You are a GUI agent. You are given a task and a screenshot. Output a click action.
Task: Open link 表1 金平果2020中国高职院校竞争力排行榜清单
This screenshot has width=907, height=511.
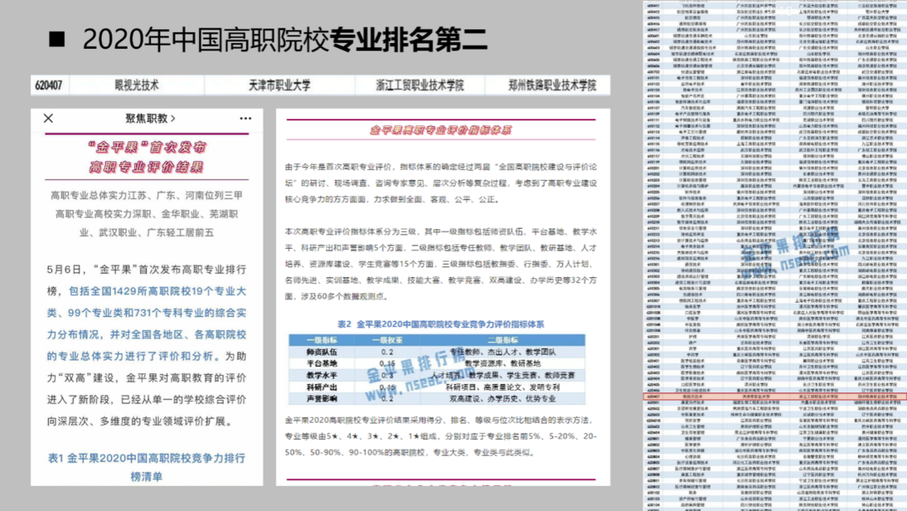click(146, 467)
